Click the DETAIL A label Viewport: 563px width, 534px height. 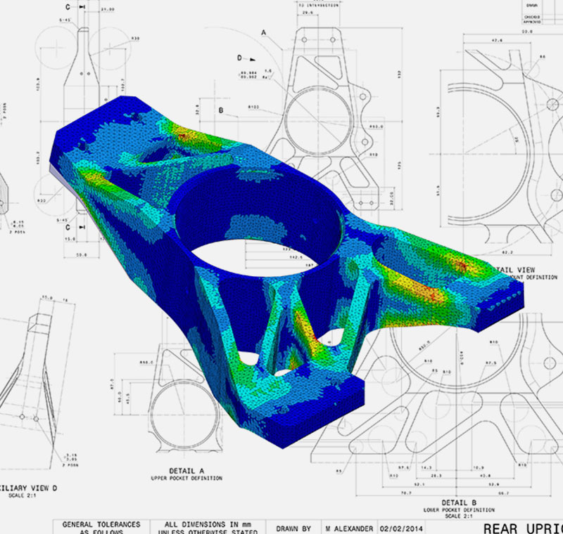pyautogui.click(x=186, y=470)
